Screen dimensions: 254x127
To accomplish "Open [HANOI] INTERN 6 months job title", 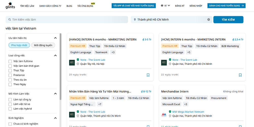I will pos(103,40).
